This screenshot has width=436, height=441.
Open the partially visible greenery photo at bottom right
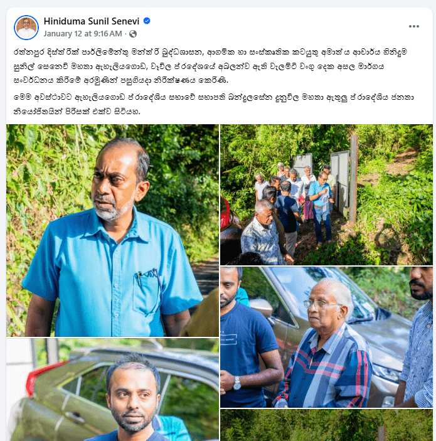[326, 425]
